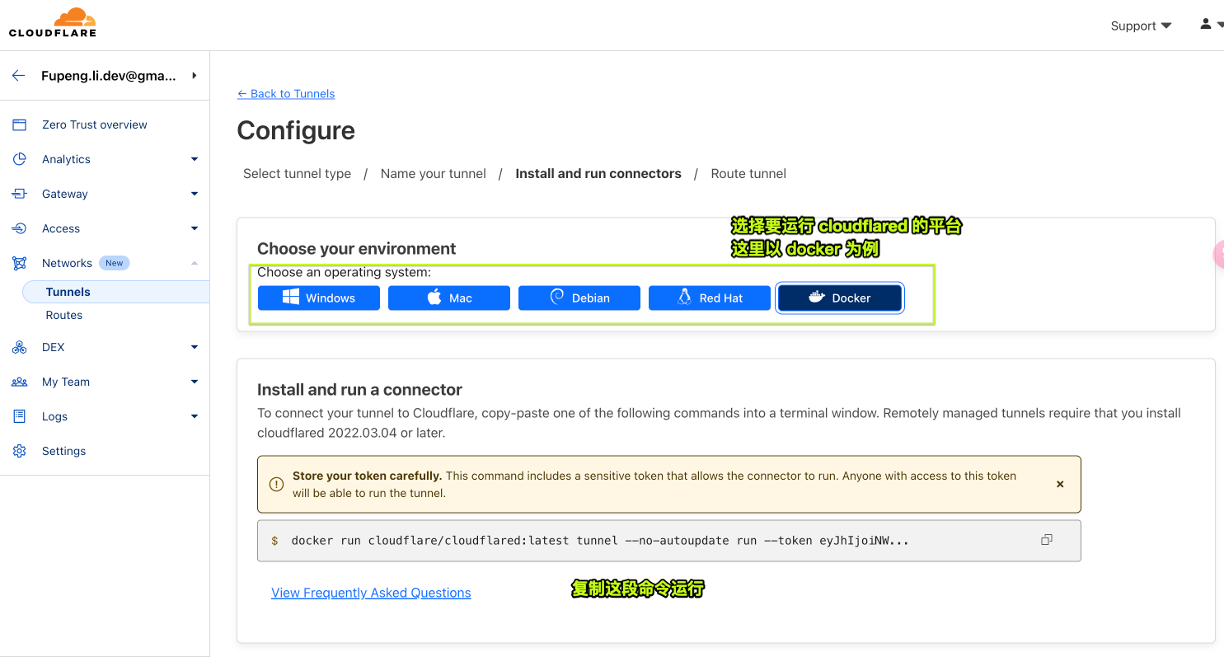The height and width of the screenshot is (657, 1224).
Task: Open the Tunnels sidebar item
Action: 115,292
